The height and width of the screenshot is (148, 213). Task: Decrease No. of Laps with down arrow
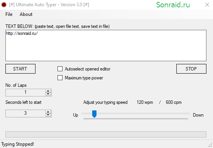[x=48, y=94]
